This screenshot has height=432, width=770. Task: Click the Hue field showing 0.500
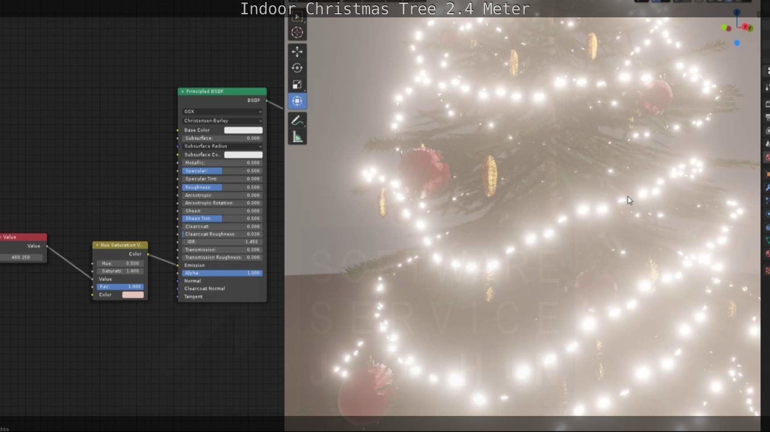click(x=120, y=264)
